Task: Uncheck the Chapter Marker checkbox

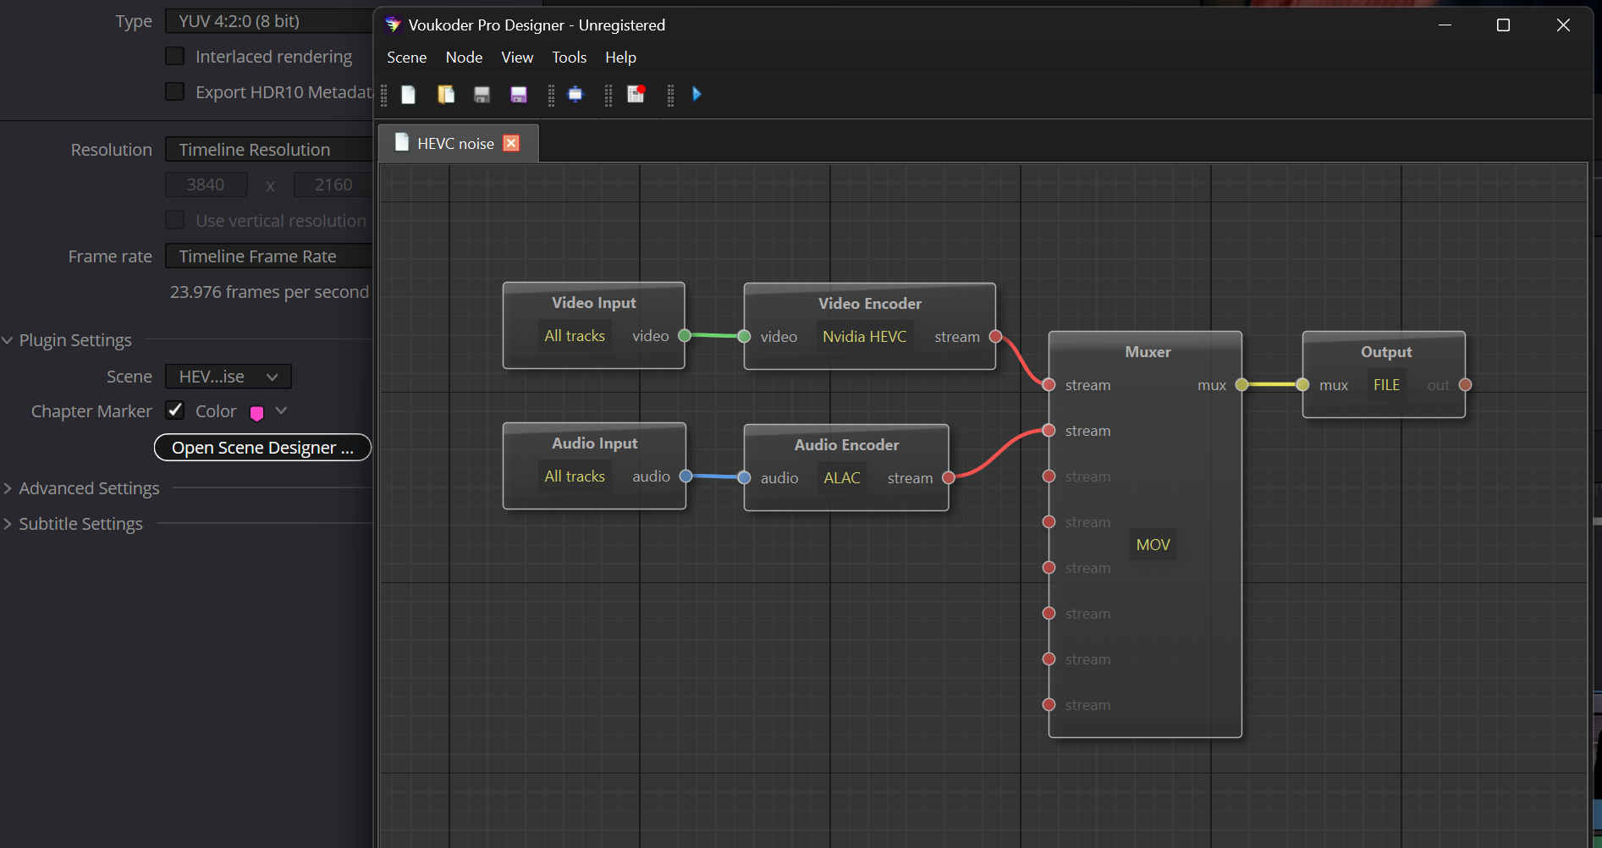Action: [174, 410]
